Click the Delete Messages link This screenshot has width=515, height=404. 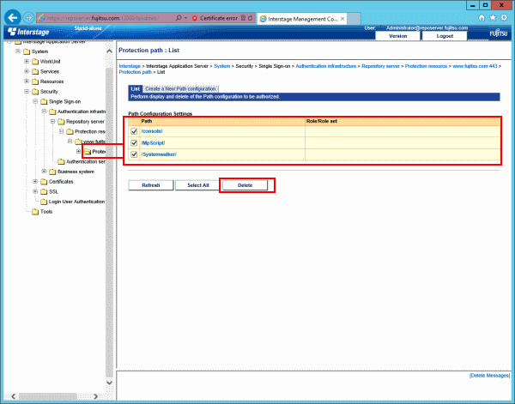click(489, 376)
